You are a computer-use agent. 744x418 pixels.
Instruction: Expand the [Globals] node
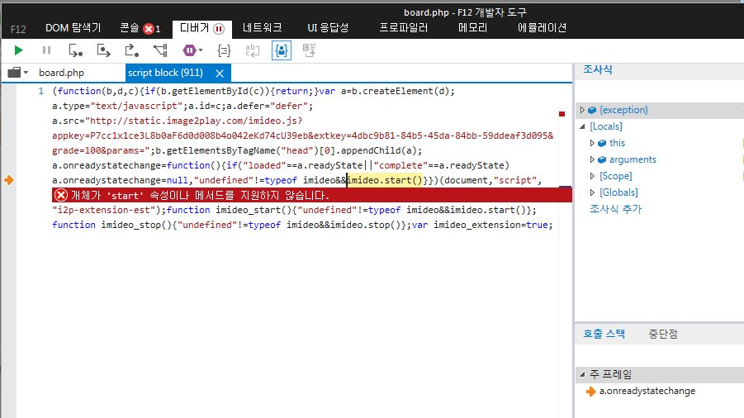[x=592, y=192]
